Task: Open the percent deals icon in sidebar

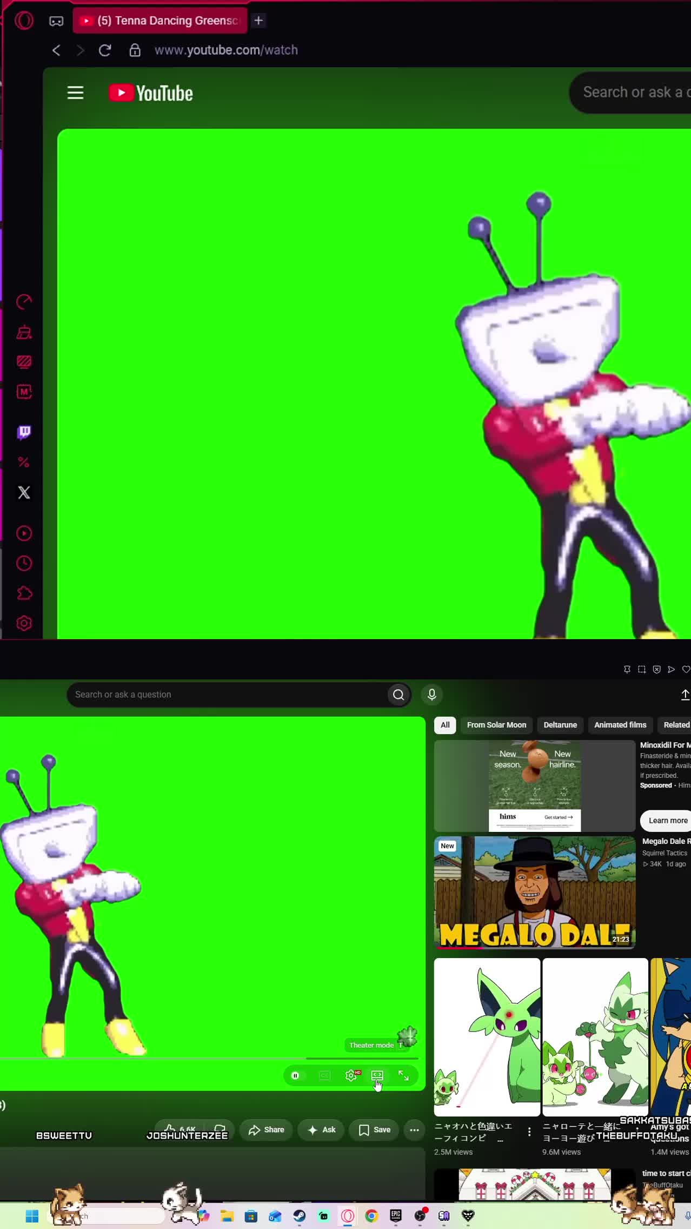Action: click(24, 462)
